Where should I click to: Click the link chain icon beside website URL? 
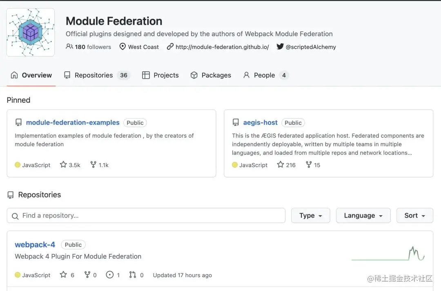[x=170, y=47]
